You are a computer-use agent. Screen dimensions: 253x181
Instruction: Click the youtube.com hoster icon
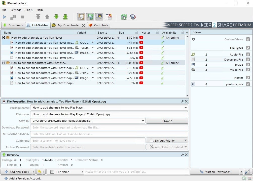[x=193, y=84]
